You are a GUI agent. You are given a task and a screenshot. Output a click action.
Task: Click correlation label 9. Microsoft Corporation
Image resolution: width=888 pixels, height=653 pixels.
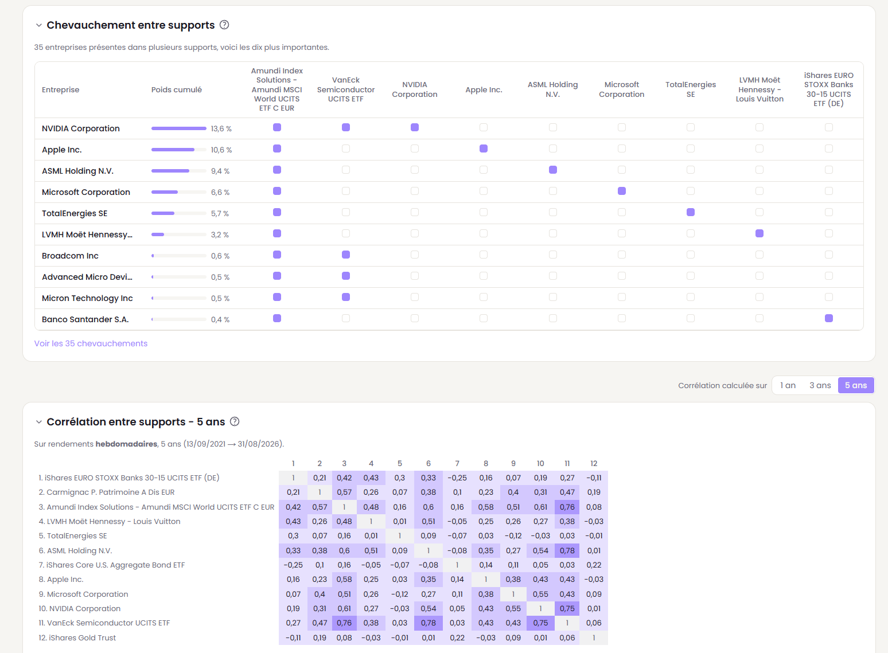click(x=83, y=594)
